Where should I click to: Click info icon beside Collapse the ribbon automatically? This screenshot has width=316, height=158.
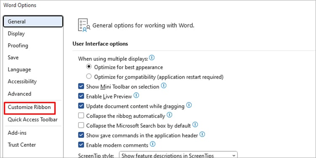[x=169, y=115]
